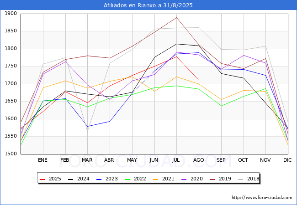Click the purple 2020 legend swatch
Image resolution: width=297 pixels, height=205 pixels.
click(184, 179)
